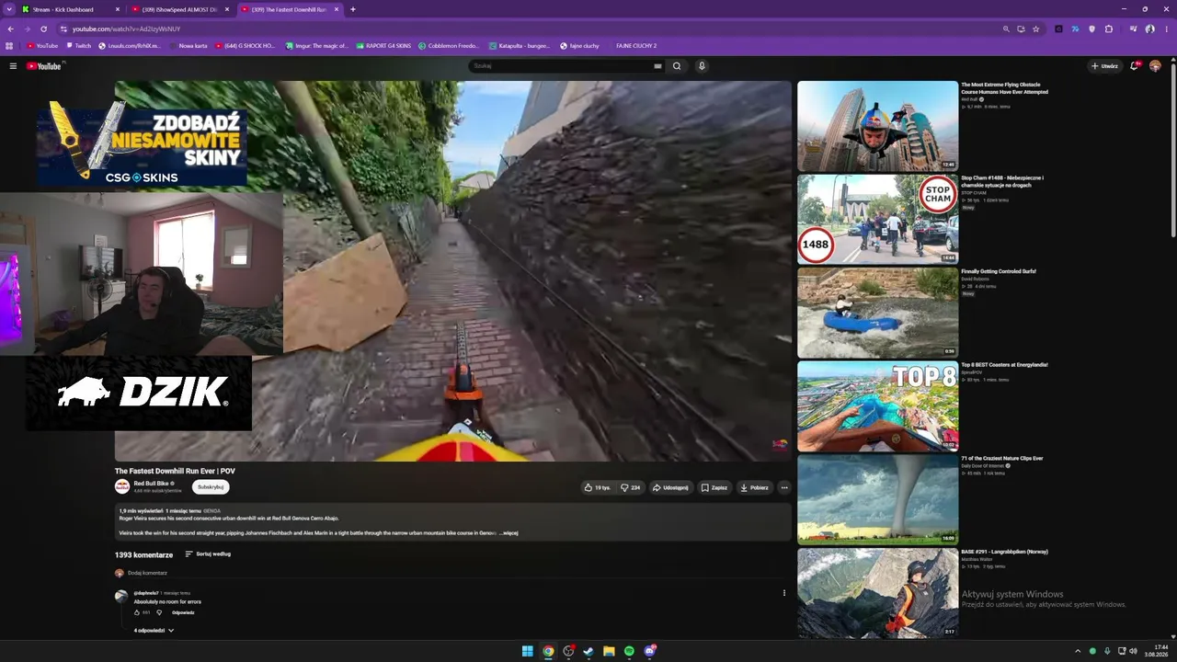This screenshot has height=662, width=1177.
Task: Open the Imgur: The magic of... bookmark
Action: coord(316,45)
